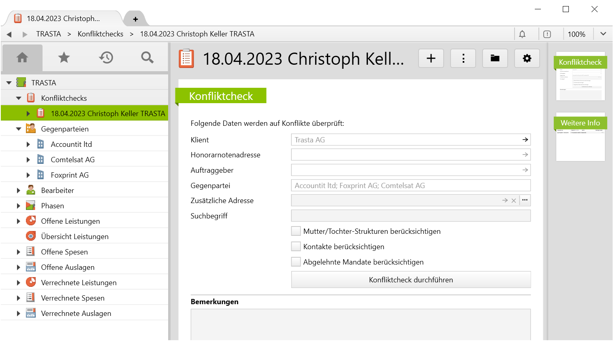
Task: Open new tab with plus
Action: [135, 19]
